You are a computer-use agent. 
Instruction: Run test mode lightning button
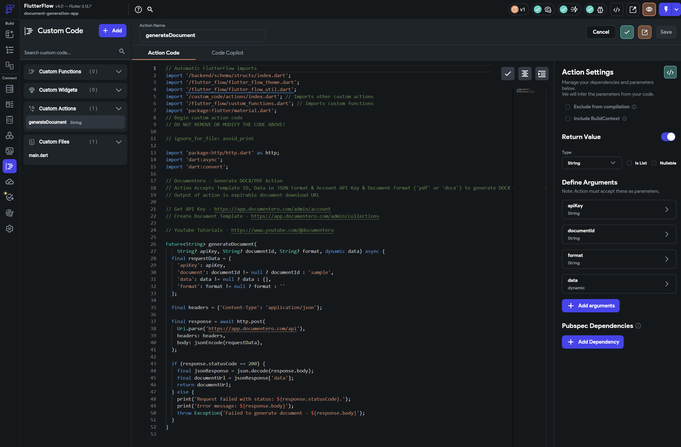(666, 9)
